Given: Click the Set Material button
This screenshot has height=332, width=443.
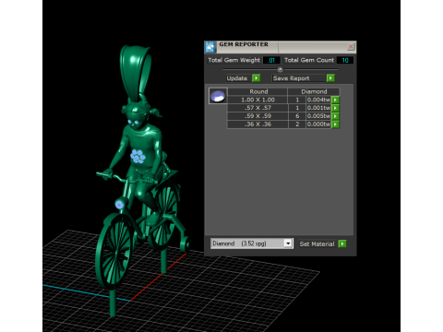Looking at the screenshot, I should coord(317,243).
